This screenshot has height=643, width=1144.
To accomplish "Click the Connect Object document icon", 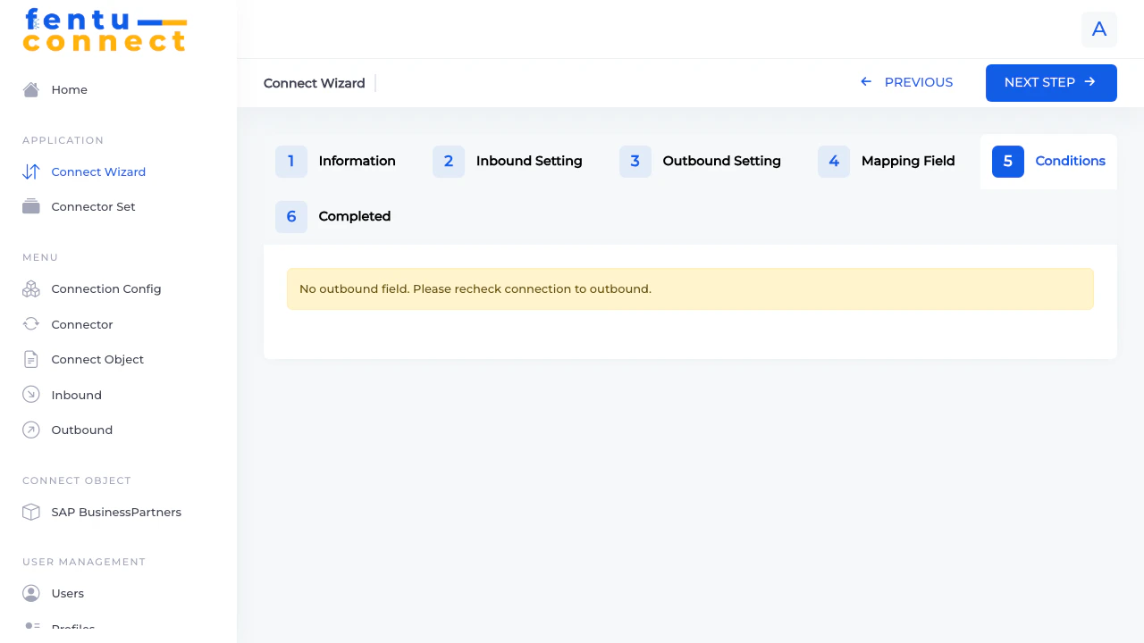I will pyautogui.click(x=31, y=359).
